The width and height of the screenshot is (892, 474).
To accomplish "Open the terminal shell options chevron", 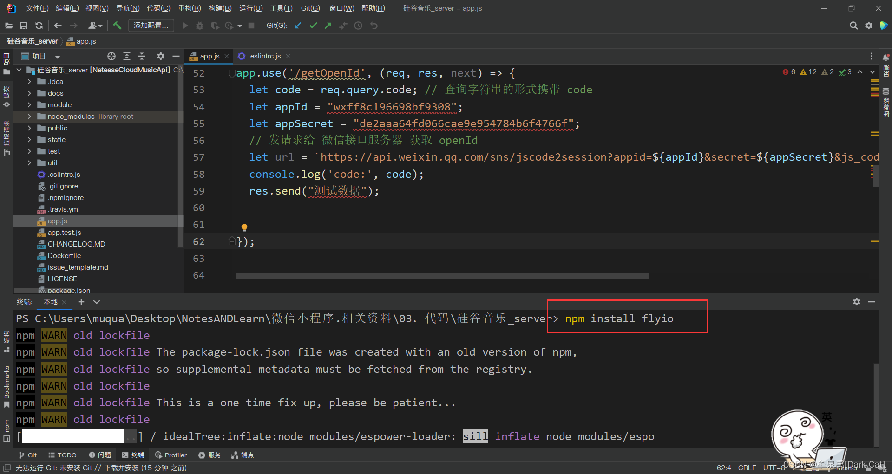I will tap(97, 302).
